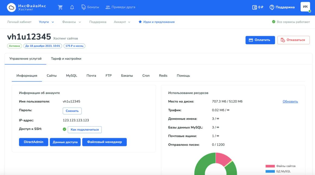
Task: Click the card icon on Оплатить
Action: 251,40
